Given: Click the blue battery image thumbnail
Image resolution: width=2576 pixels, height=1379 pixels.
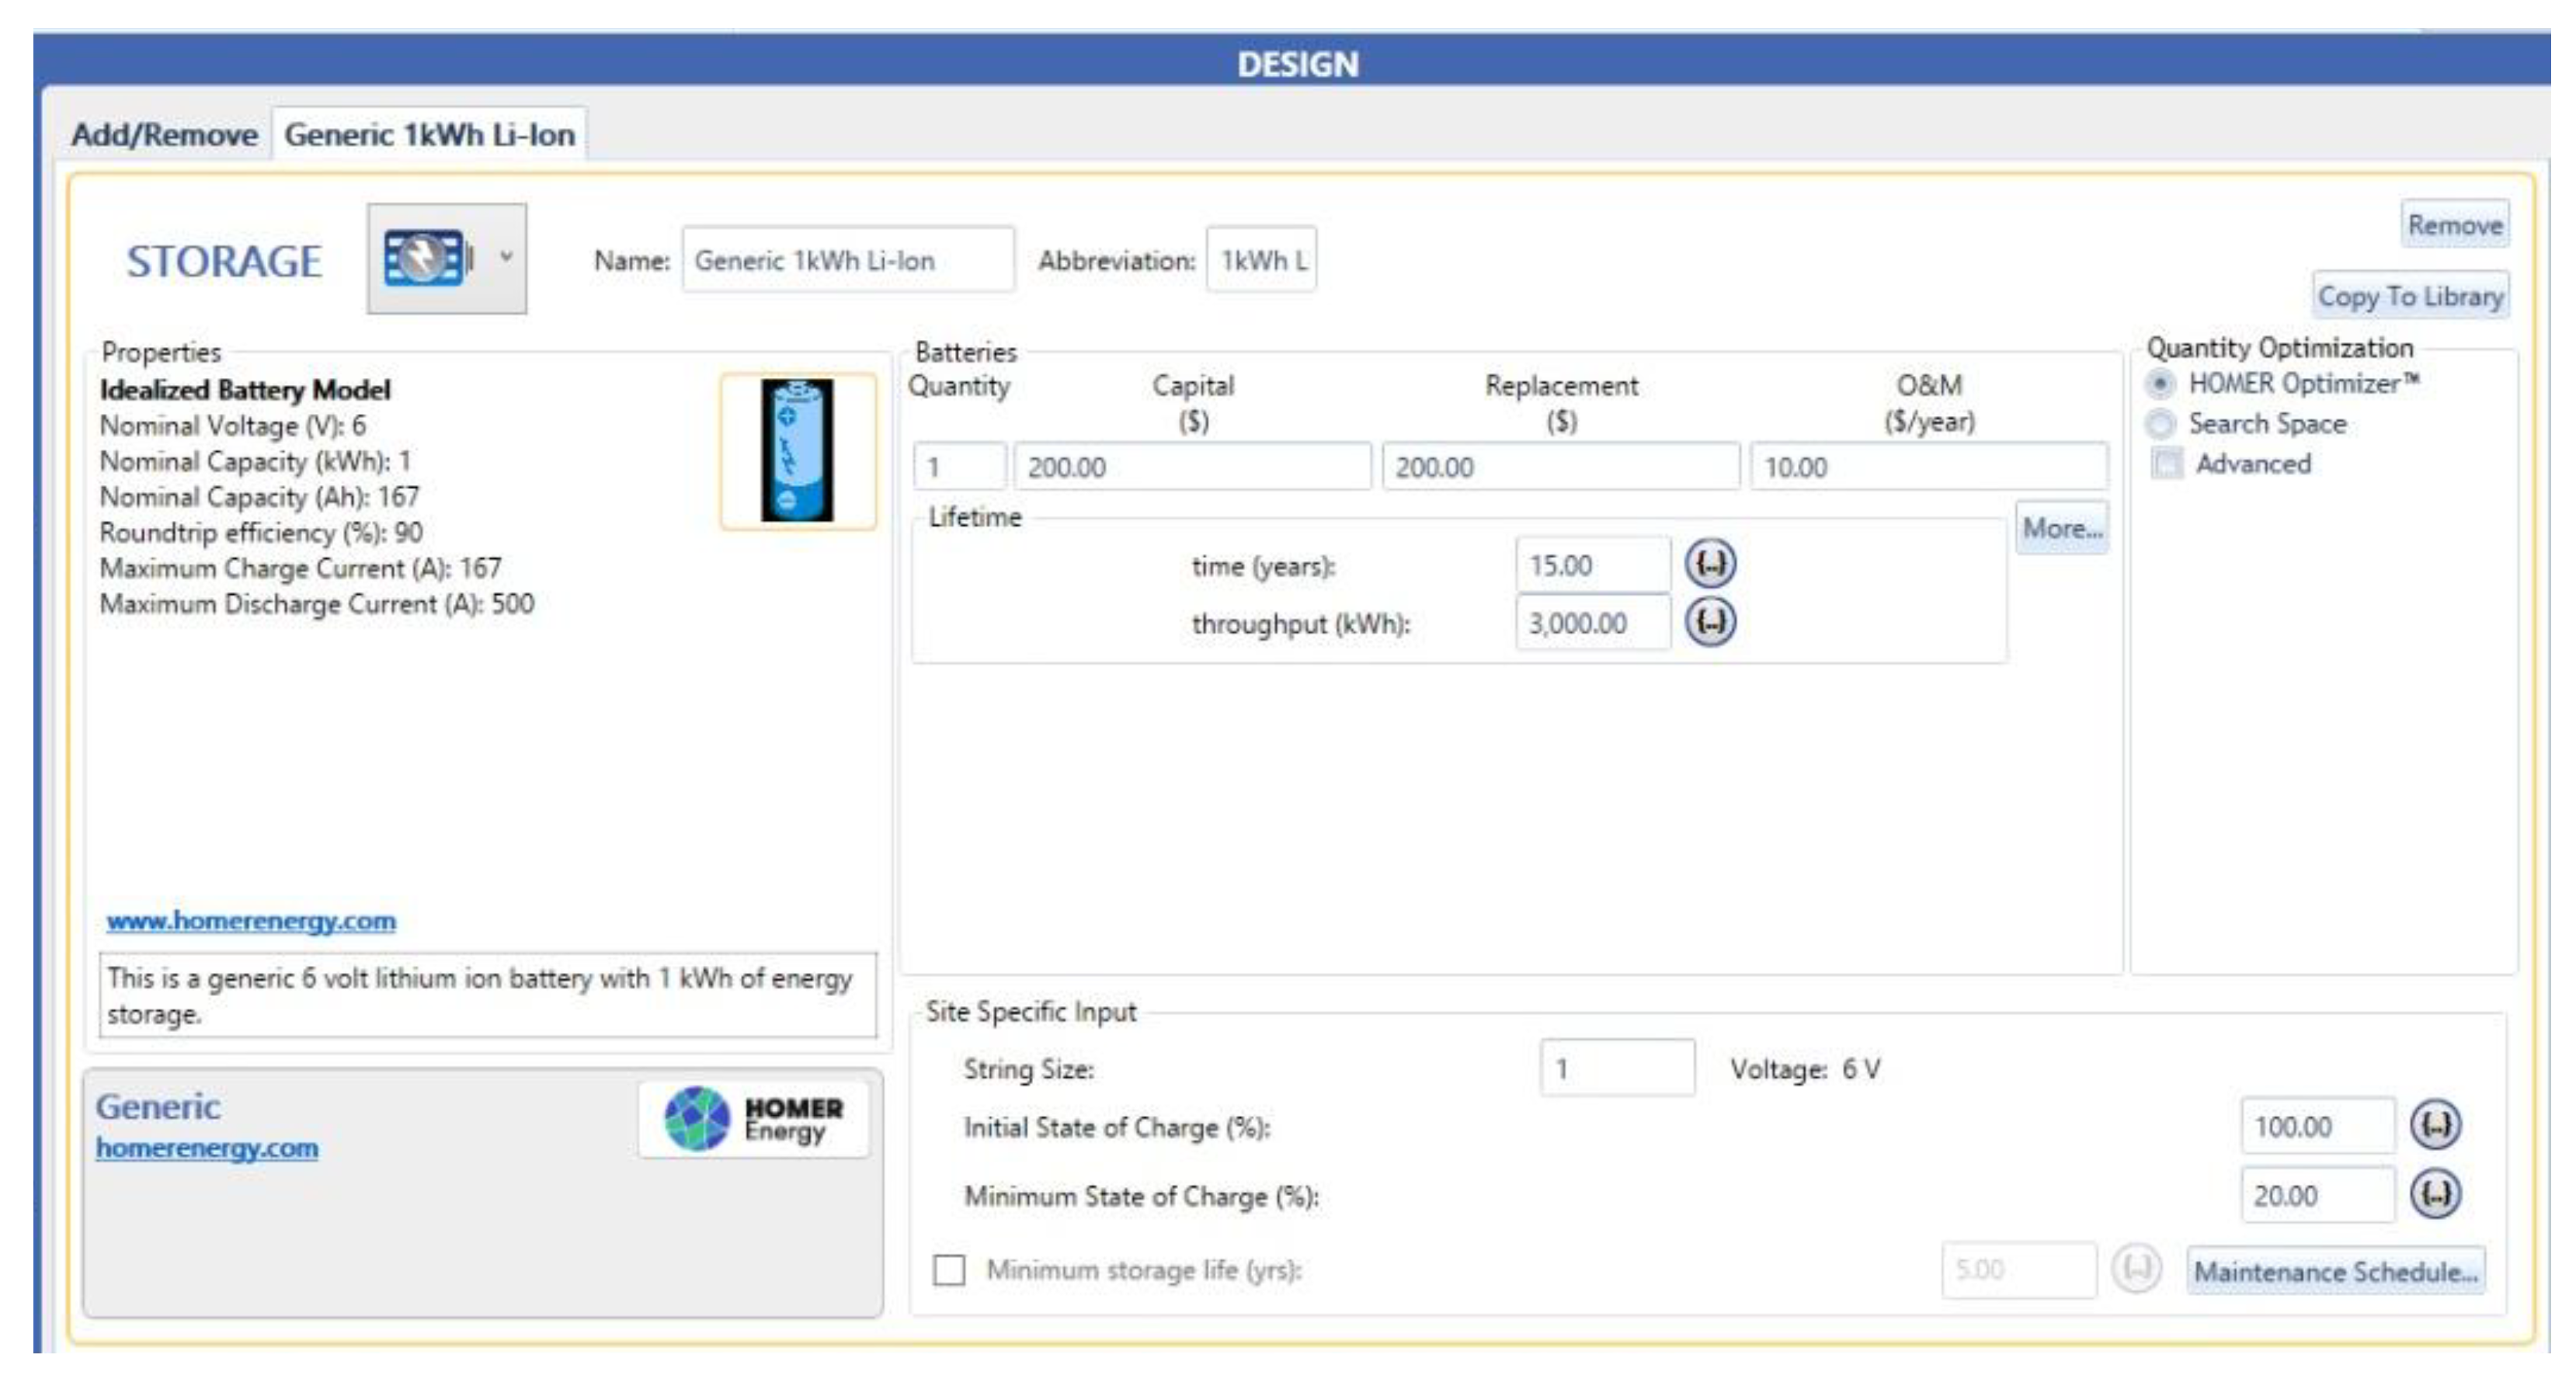Looking at the screenshot, I should point(797,451).
